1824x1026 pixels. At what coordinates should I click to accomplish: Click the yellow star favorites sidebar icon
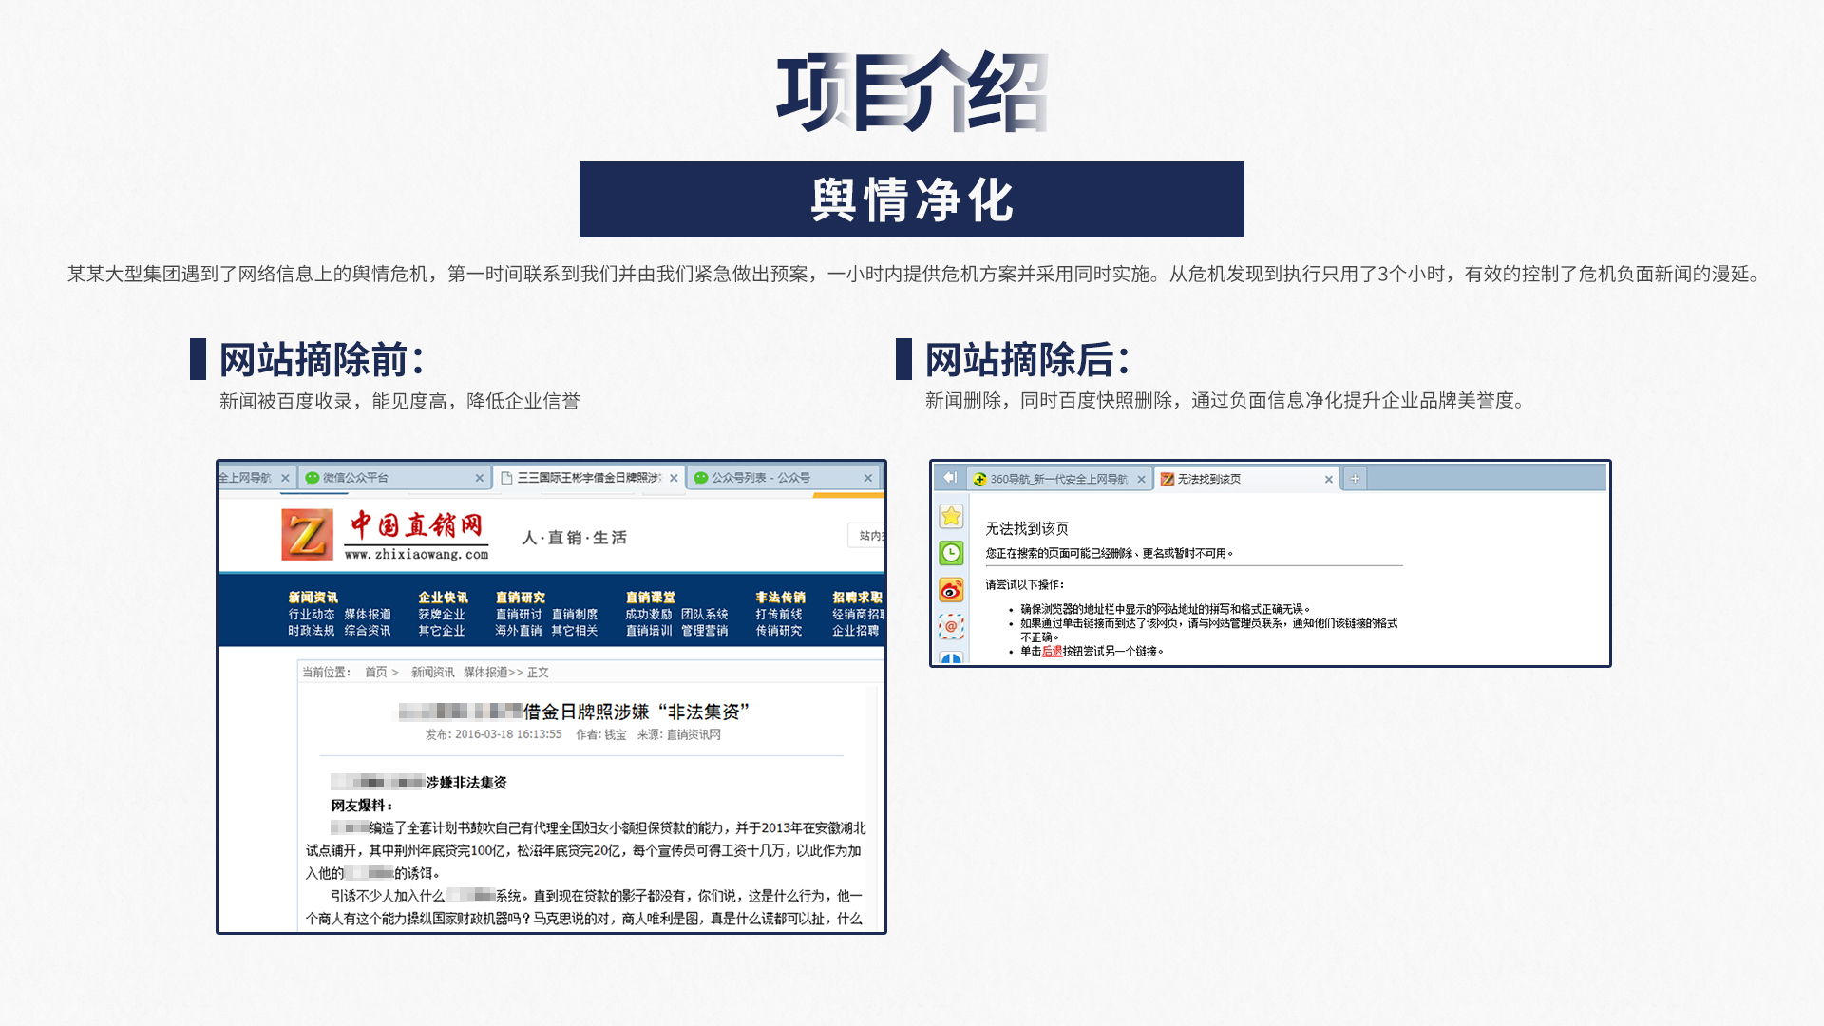(951, 516)
